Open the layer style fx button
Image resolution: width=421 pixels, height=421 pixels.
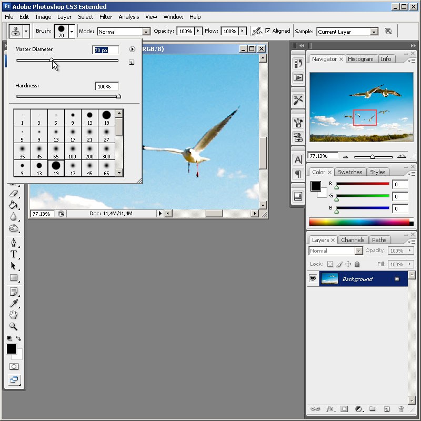pyautogui.click(x=330, y=409)
